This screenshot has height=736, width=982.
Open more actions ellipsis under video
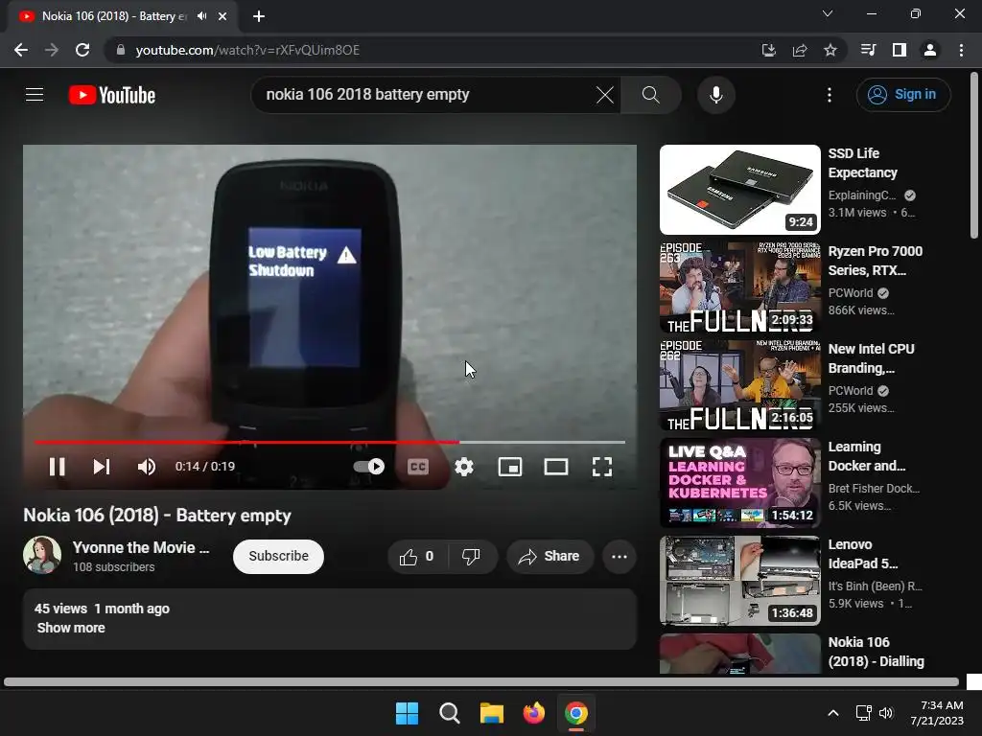(620, 557)
